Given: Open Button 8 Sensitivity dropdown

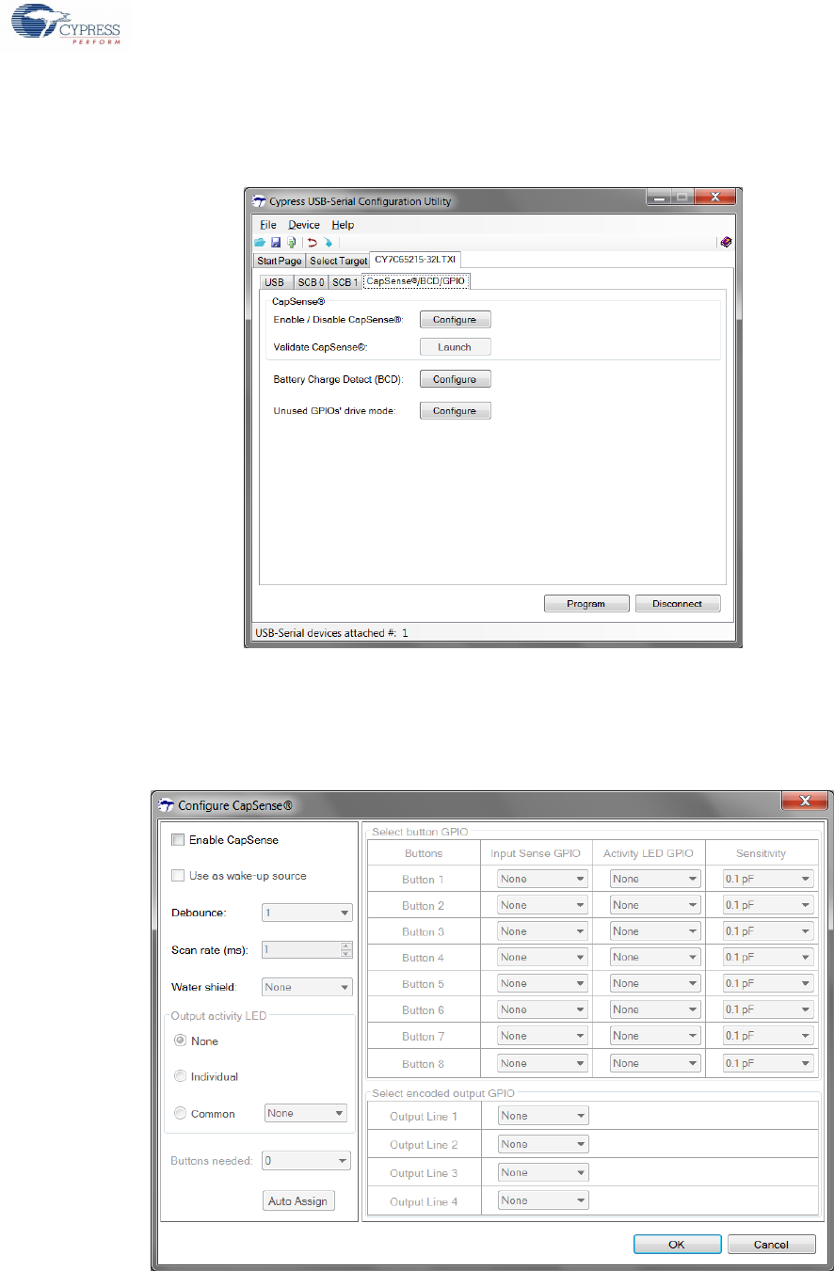Looking at the screenshot, I should click(768, 1063).
